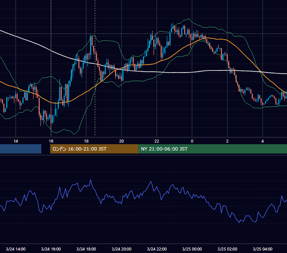Click the ロンドン 16:00-21:00 JST session bar

94,149
